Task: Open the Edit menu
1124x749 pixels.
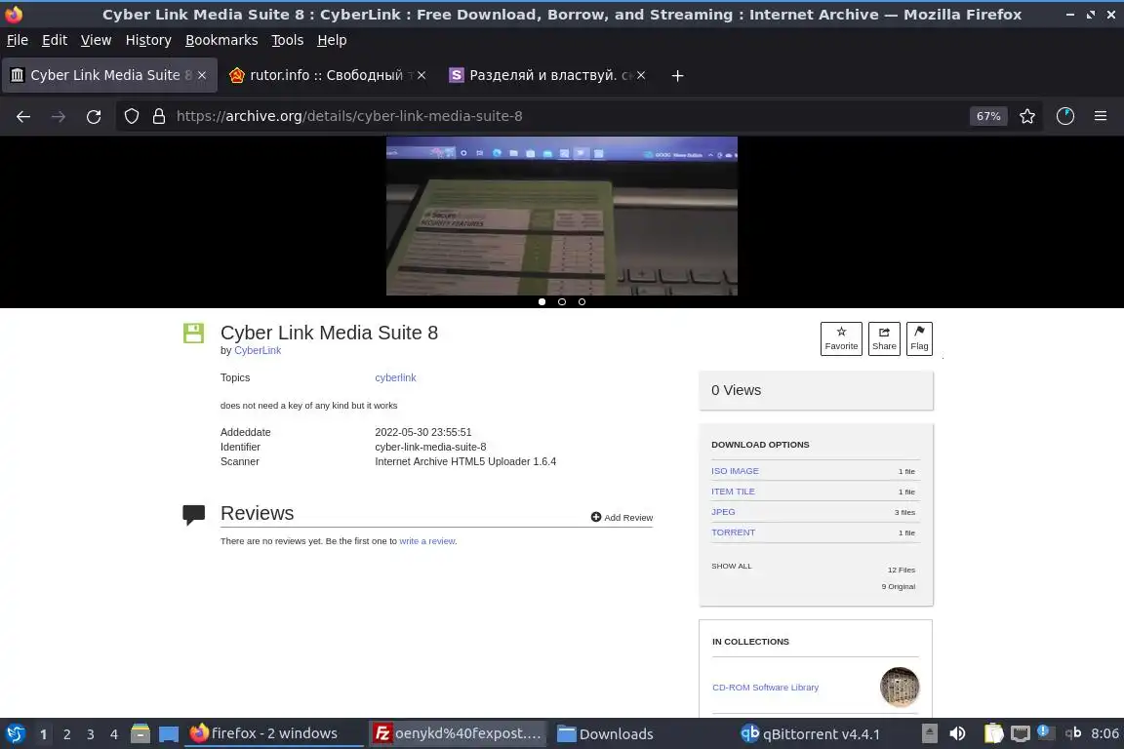Action: (x=55, y=40)
